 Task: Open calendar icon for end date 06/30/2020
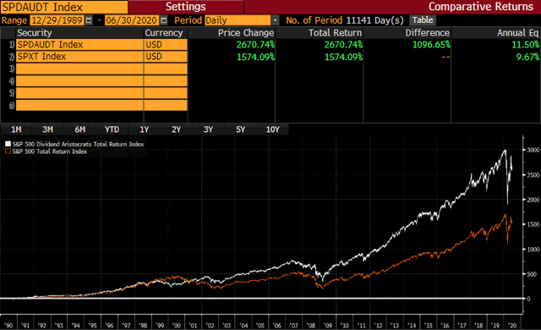pyautogui.click(x=163, y=20)
